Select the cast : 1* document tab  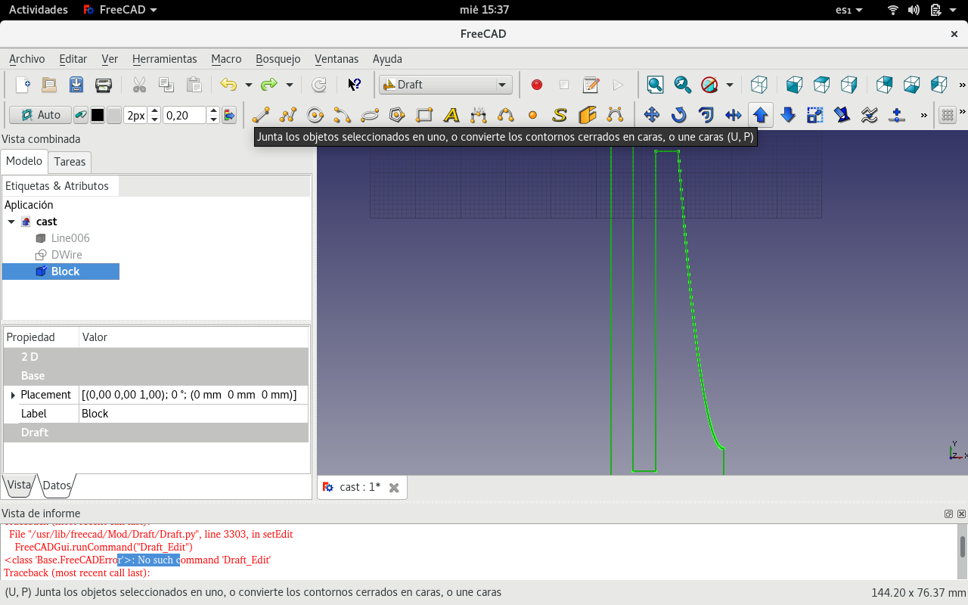(360, 487)
